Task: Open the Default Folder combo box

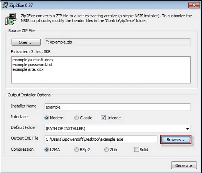Action: click(117, 129)
